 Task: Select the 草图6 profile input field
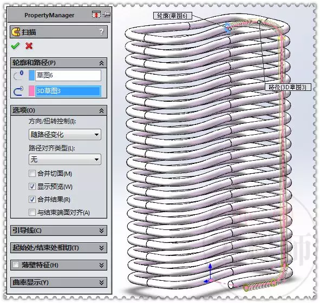pos(68,75)
